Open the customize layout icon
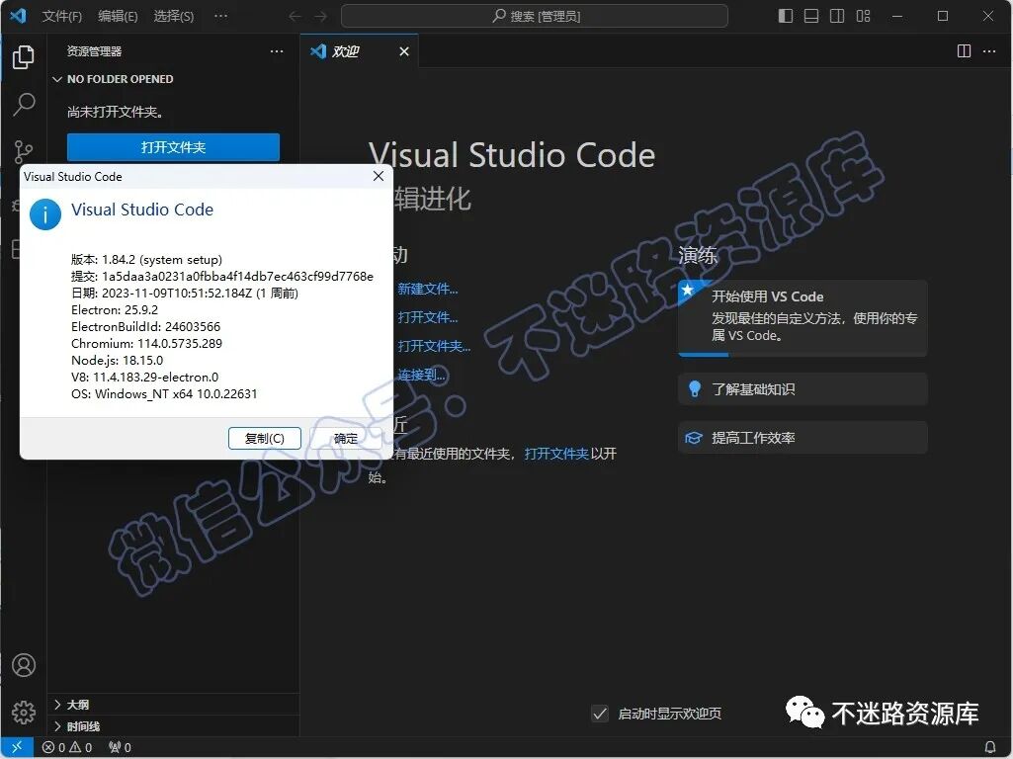 863,16
